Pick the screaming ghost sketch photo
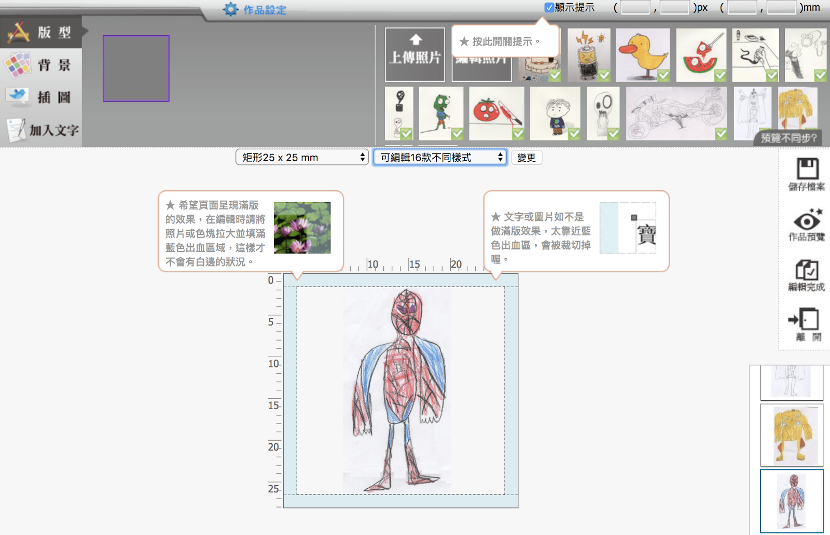This screenshot has width=830, height=535. [x=603, y=114]
